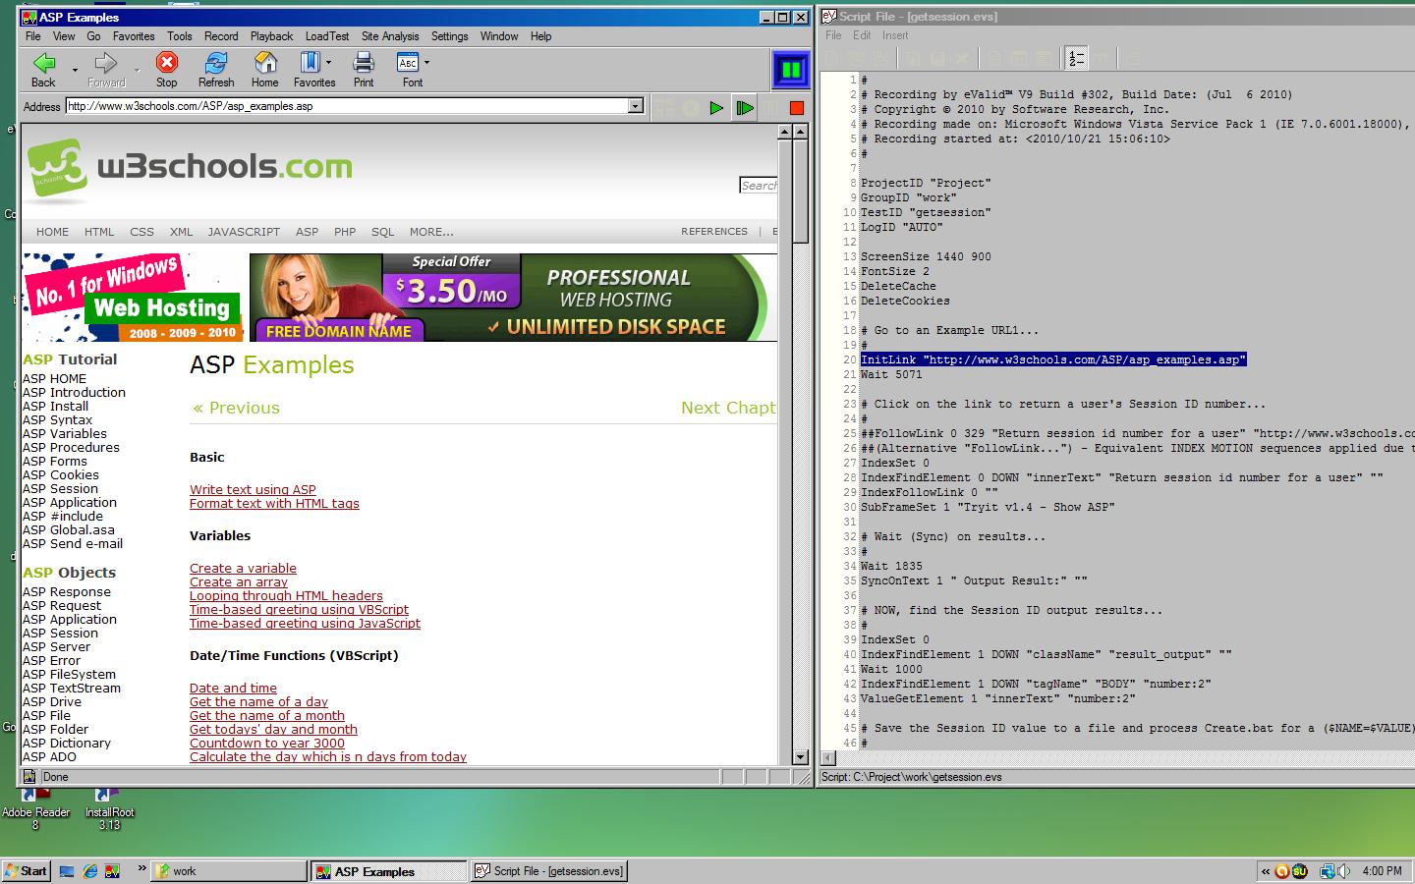Launch Internet Explorer from quick launch

(x=90, y=871)
